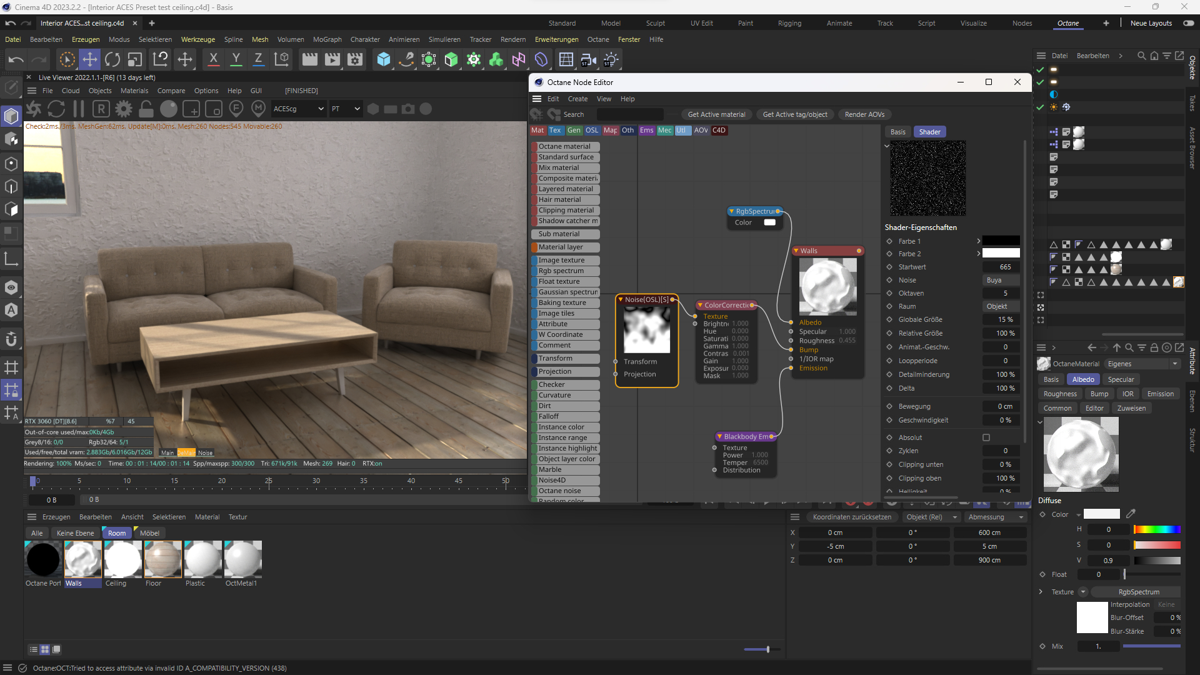1200x675 pixels.
Task: Click the Pen spline tool icon
Action: pos(406,59)
